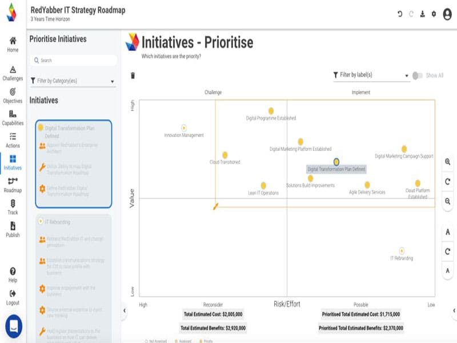Image resolution: width=457 pixels, height=343 pixels.
Task: Open Objectives in the sidebar
Action: (13, 95)
